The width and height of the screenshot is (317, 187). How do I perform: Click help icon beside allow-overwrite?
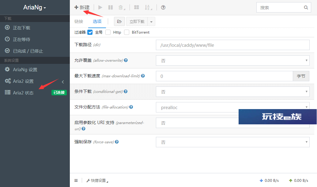[x=126, y=60]
